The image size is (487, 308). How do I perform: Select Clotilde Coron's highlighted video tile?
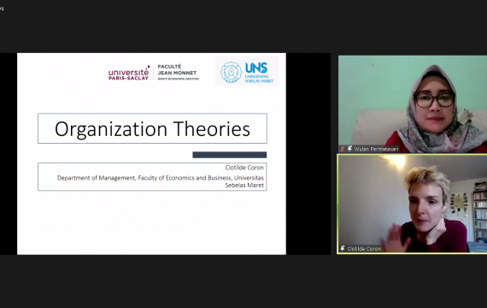click(x=412, y=204)
